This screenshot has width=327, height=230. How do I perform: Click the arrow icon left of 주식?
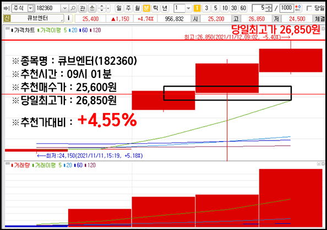click(x=7, y=8)
